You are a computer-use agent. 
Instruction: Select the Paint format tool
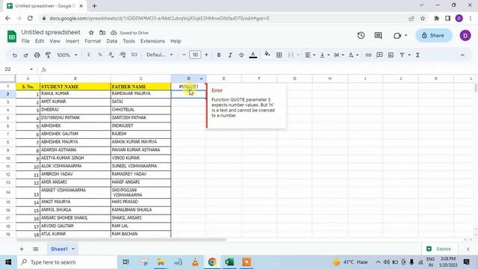coord(48,55)
